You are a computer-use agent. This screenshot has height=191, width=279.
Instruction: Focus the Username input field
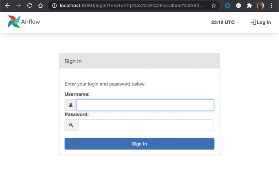point(145,105)
